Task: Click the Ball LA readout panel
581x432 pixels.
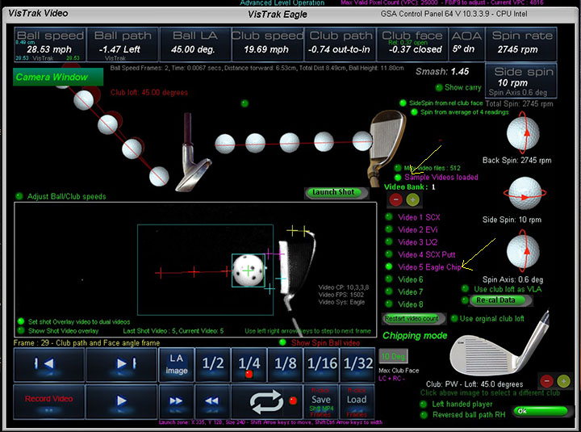Action: click(x=194, y=44)
